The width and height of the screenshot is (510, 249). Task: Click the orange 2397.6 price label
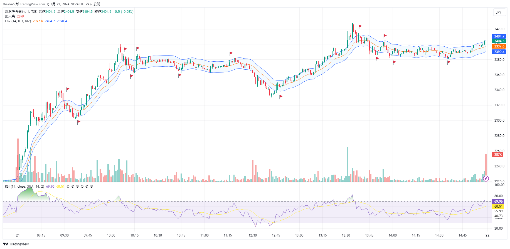pyautogui.click(x=499, y=46)
